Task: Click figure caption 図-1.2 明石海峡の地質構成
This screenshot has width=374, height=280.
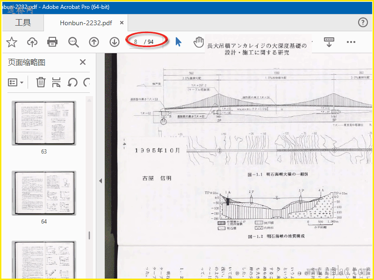Action: [276, 236]
